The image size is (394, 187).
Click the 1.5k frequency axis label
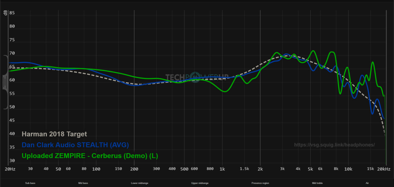[x=245, y=169]
